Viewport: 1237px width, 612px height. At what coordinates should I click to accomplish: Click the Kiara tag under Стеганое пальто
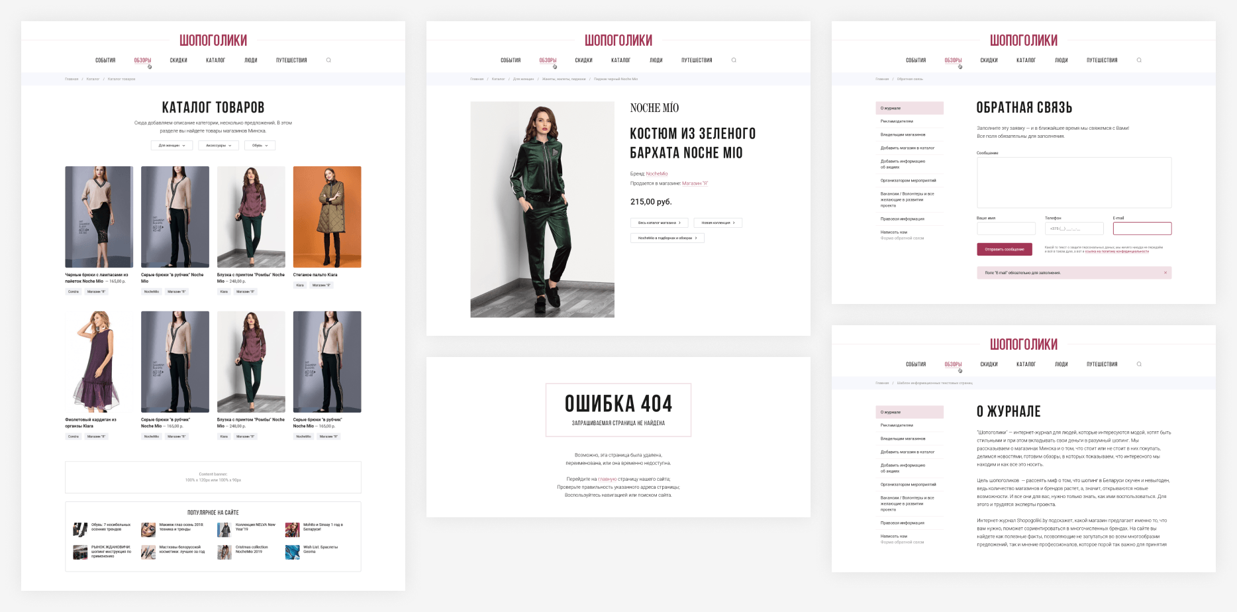pyautogui.click(x=300, y=285)
